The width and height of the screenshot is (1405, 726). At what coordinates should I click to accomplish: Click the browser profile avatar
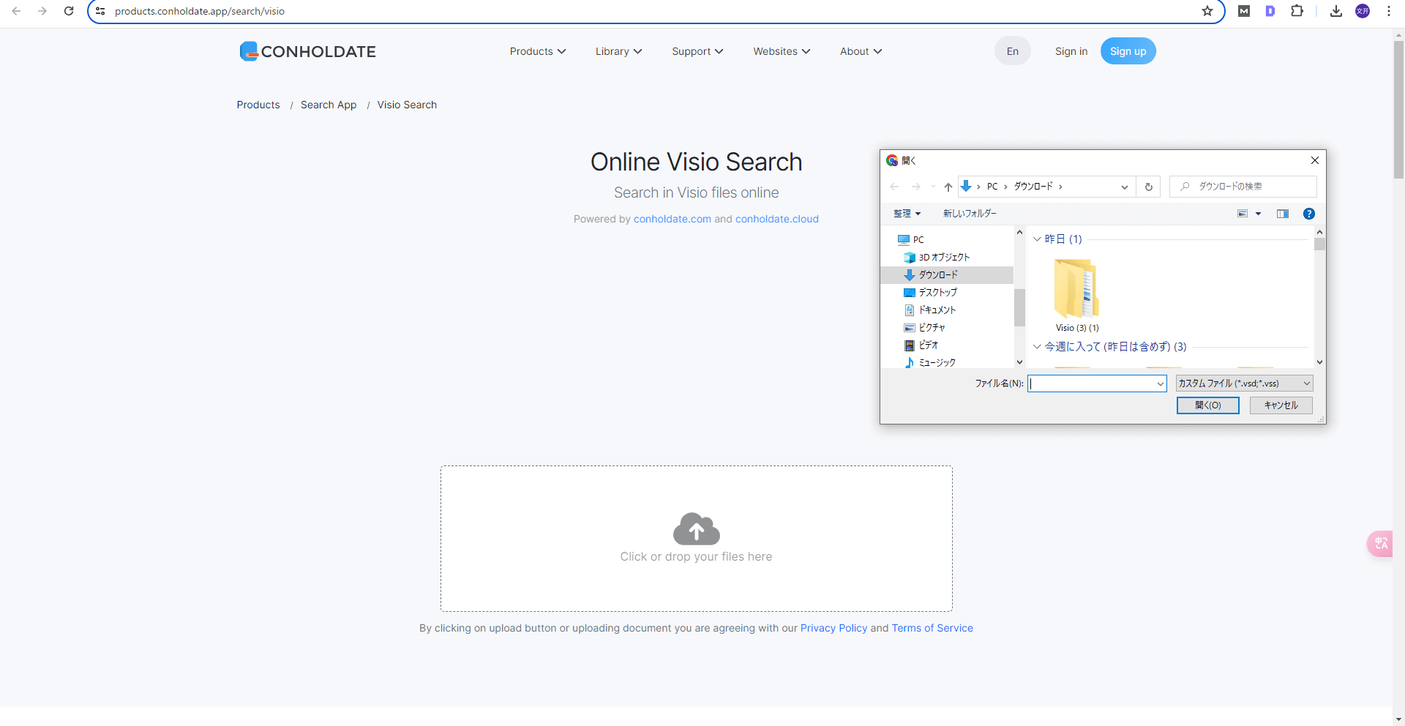pos(1363,11)
